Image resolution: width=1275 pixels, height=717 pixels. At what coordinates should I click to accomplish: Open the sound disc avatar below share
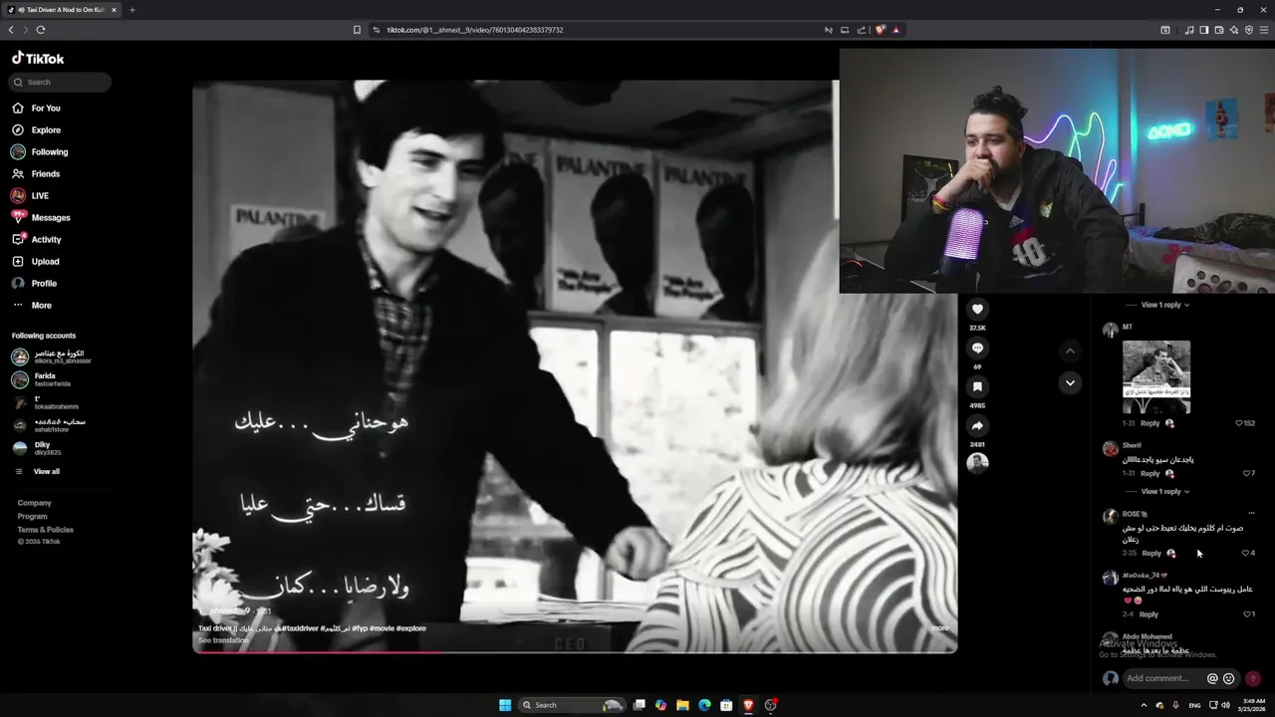(977, 463)
